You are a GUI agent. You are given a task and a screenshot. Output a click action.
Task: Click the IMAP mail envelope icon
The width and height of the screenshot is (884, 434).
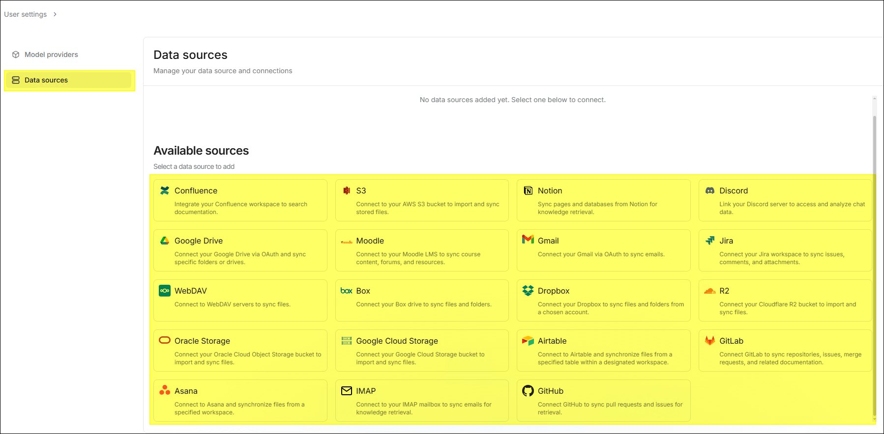click(x=347, y=391)
